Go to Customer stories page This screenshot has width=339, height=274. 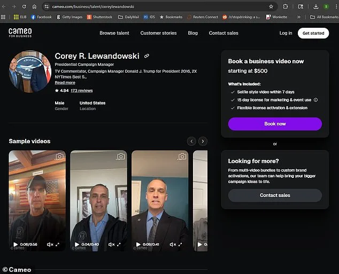(x=158, y=33)
